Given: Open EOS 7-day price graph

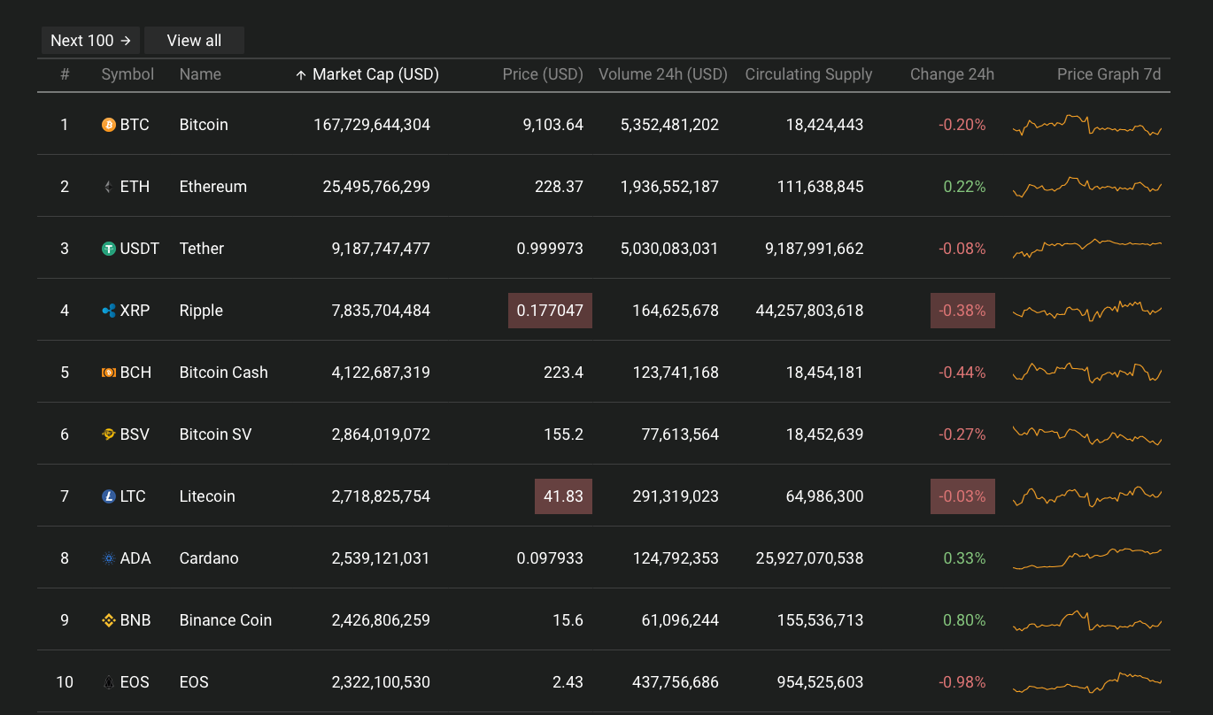Looking at the screenshot, I should [1087, 682].
